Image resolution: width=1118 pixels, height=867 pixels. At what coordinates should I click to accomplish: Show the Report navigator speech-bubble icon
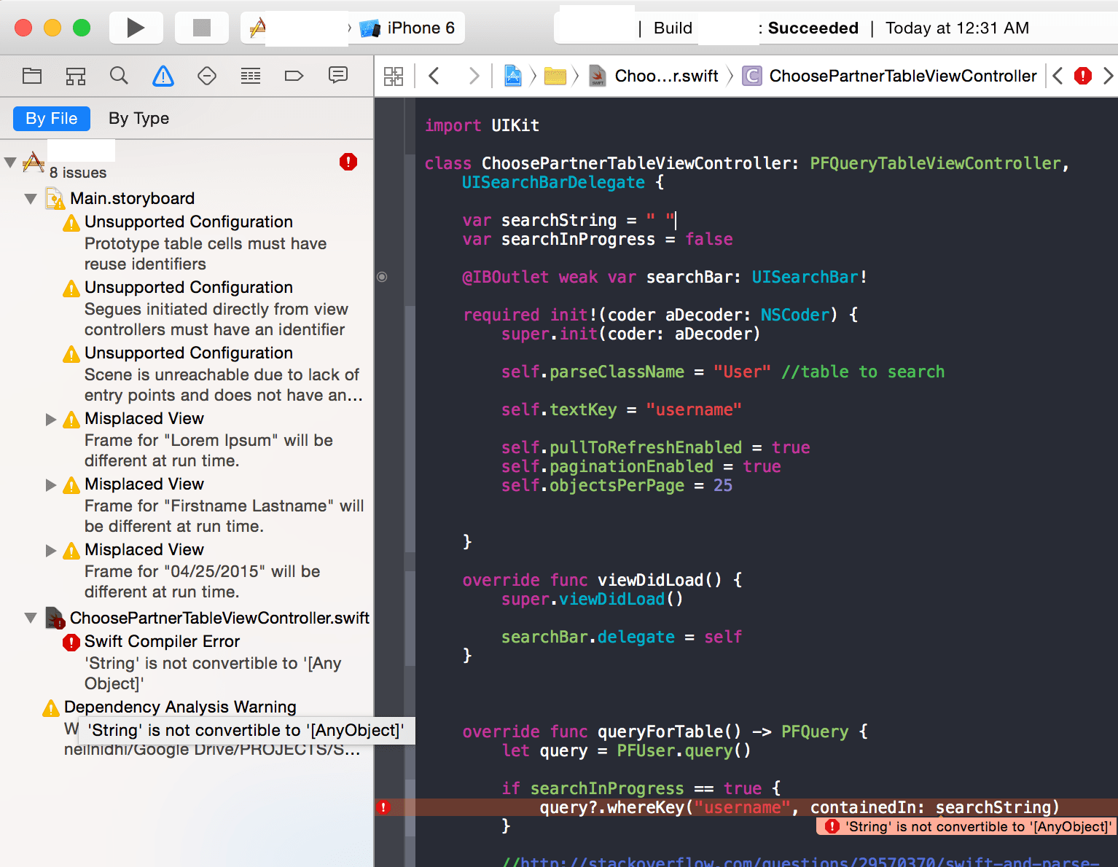coord(338,75)
